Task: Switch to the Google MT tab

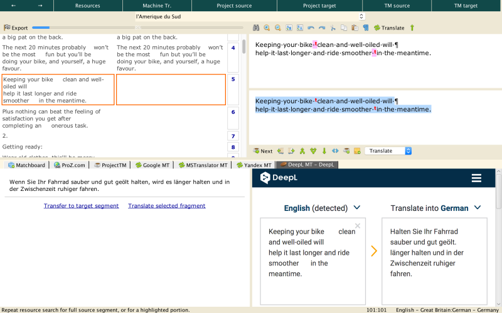Action: coord(152,165)
